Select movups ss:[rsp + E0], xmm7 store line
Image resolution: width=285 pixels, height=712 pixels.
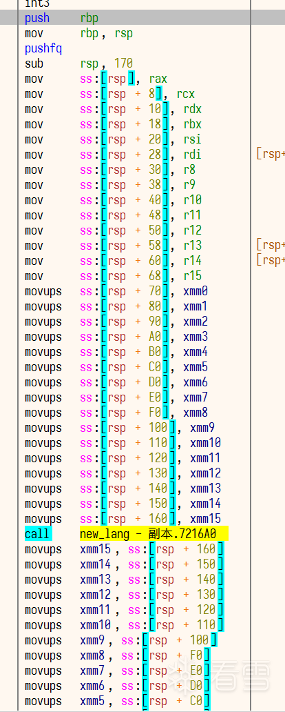116,397
